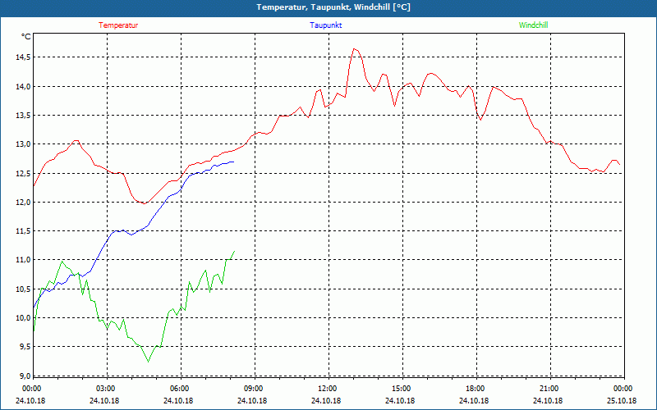Click the 9,0 y-axis value
Viewport: 657px width, 410px height.
pyautogui.click(x=25, y=376)
